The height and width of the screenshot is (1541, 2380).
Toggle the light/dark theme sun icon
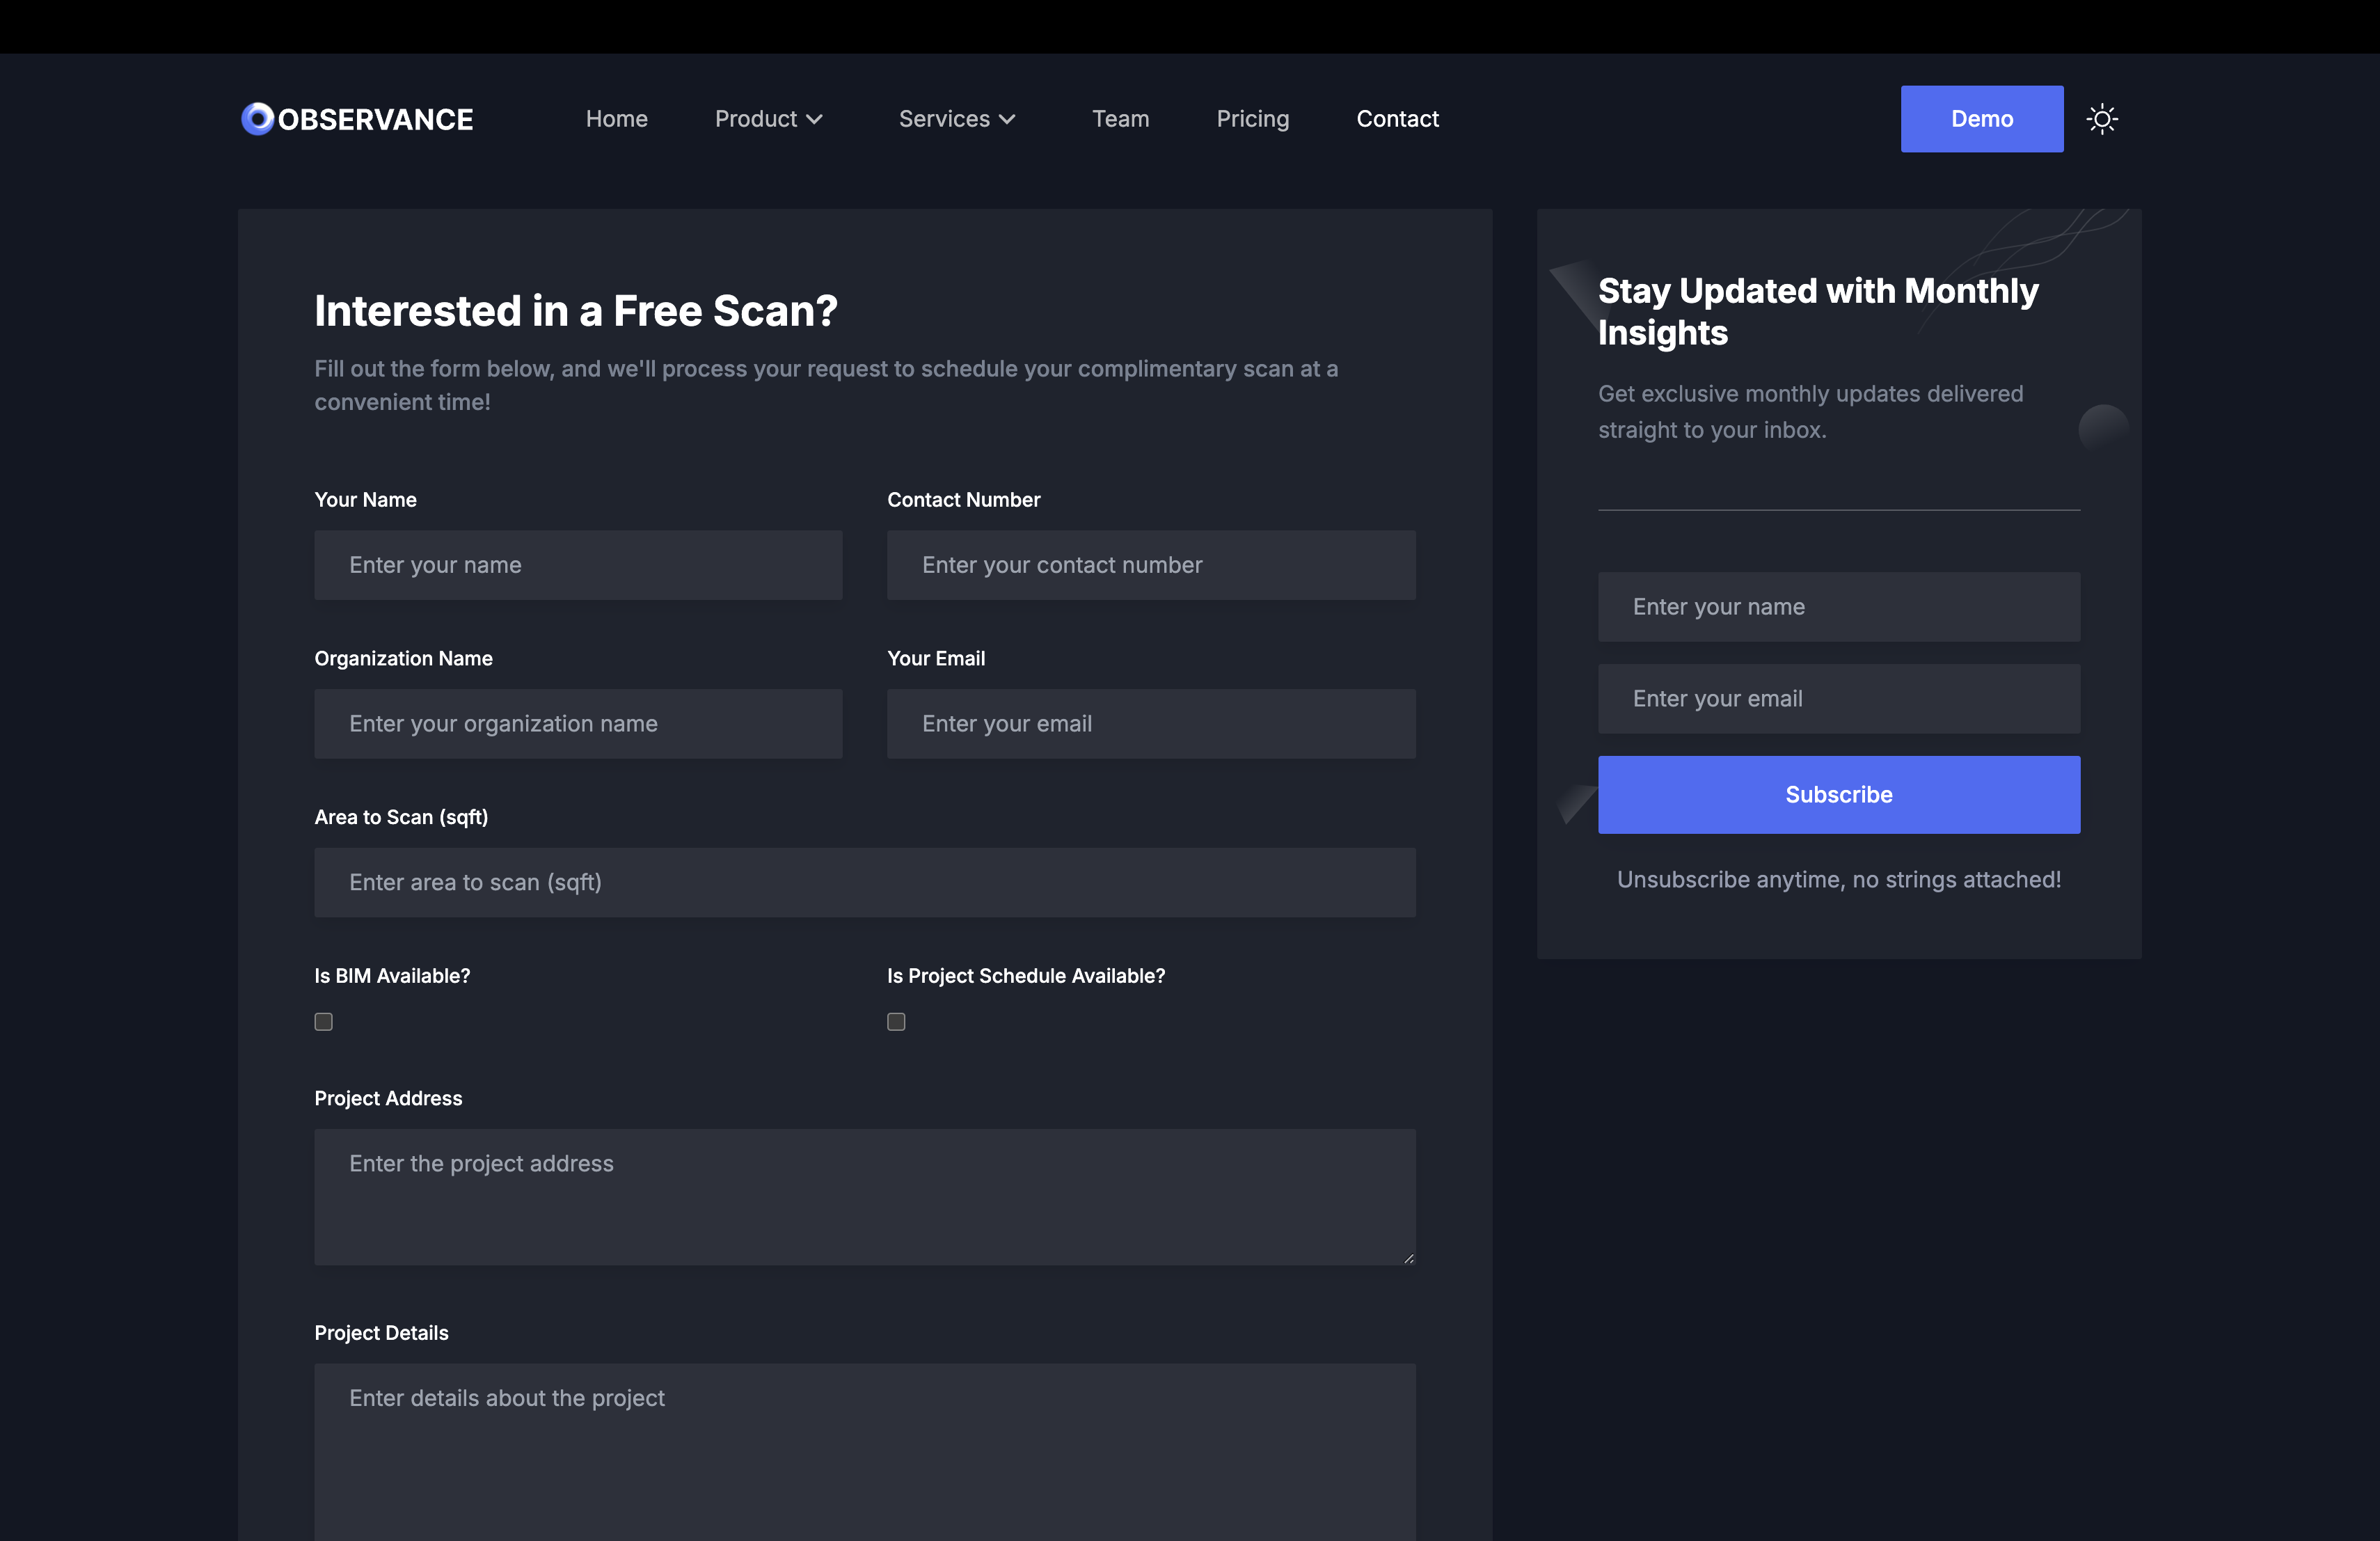[x=2102, y=119]
